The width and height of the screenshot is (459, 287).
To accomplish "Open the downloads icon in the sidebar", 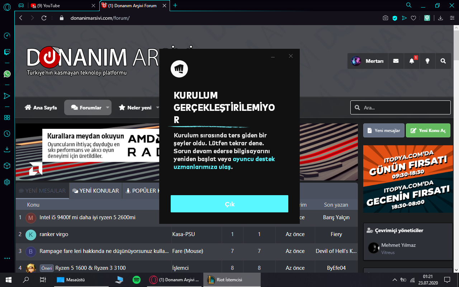I will click(7, 149).
